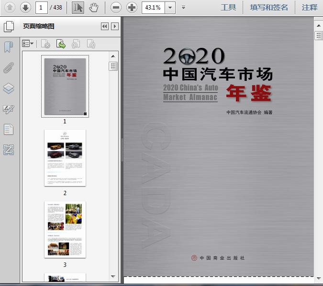Open the Bookmarks panel
This screenshot has width=323, height=286.
[9, 47]
